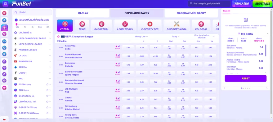
Task: Select the Tenis sport icon
Action: pyautogui.click(x=82, y=26)
